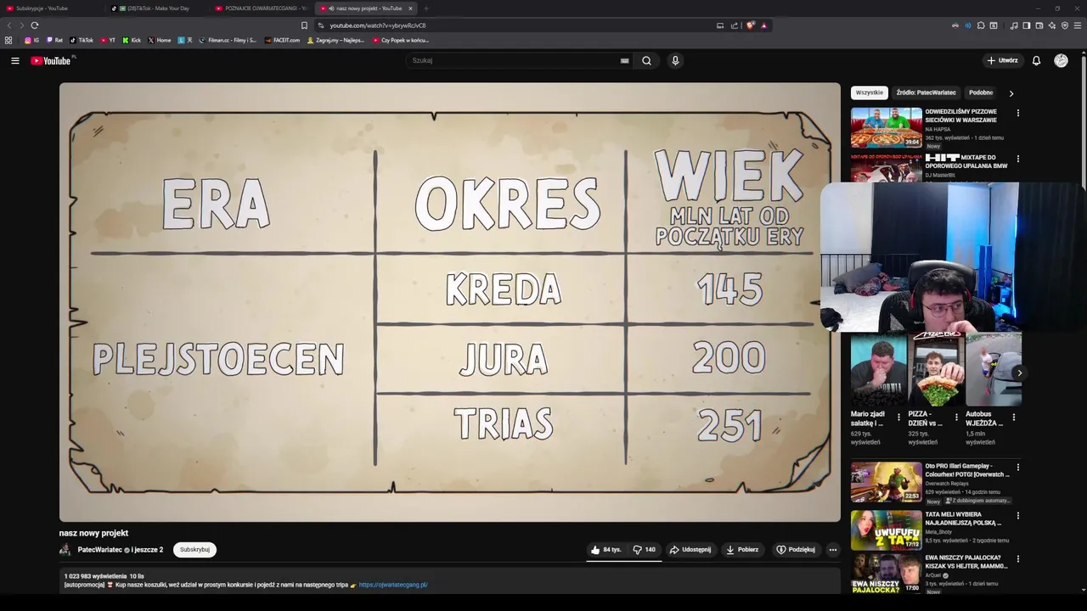Open the Brave Rewards triangle icon
The width and height of the screenshot is (1087, 611).
763,25
